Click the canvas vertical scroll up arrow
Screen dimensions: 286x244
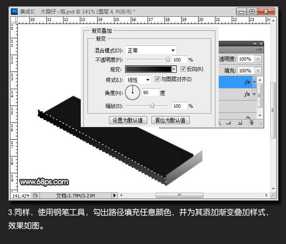pos(273,21)
